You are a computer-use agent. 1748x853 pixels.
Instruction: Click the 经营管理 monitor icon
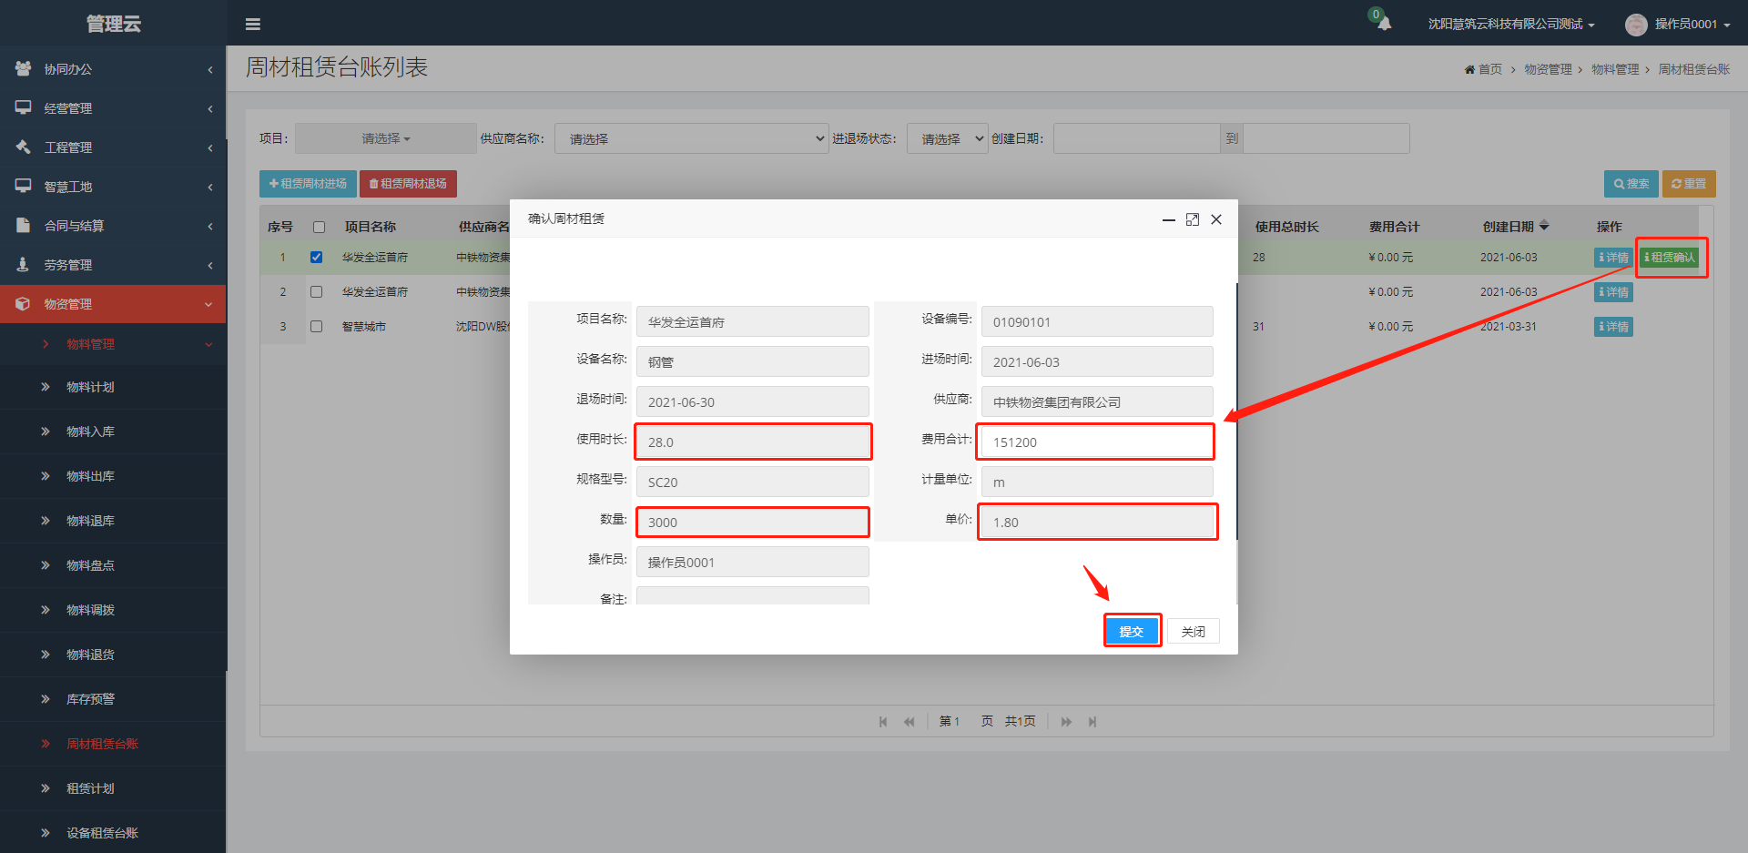(x=24, y=107)
